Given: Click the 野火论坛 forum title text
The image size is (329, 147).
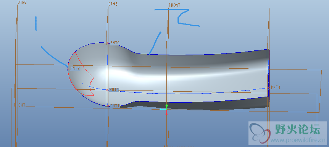Looking at the screenshot, I should (298, 129).
